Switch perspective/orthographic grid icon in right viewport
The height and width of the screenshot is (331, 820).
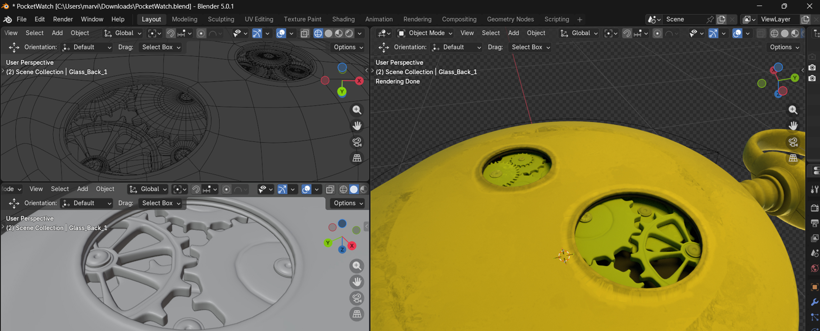(793, 158)
